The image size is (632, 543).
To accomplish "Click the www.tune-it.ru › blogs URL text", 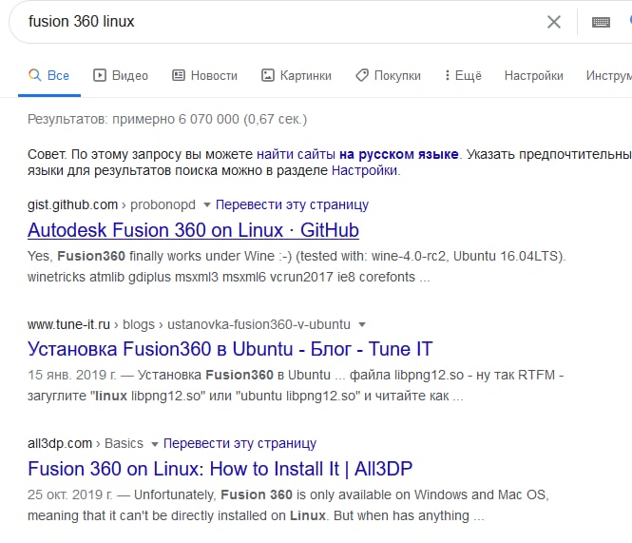I will tap(188, 324).
